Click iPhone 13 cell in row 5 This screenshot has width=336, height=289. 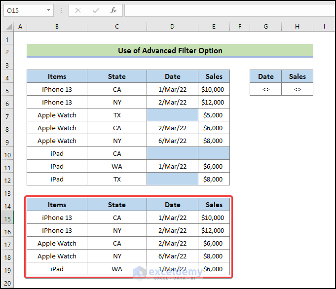tap(57, 89)
